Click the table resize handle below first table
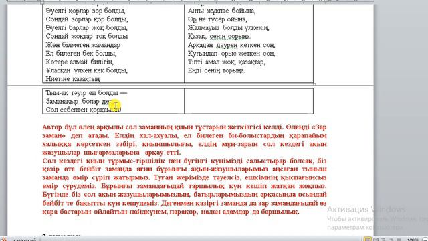 click(314, 84)
